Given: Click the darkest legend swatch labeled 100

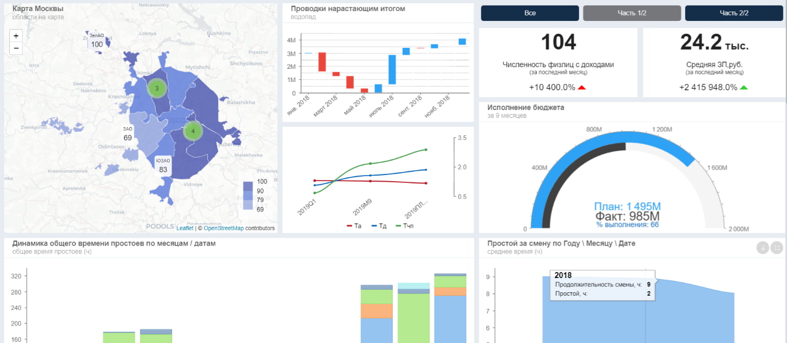Looking at the screenshot, I should 248,182.
